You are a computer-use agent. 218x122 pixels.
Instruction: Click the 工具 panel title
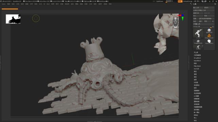195,4
